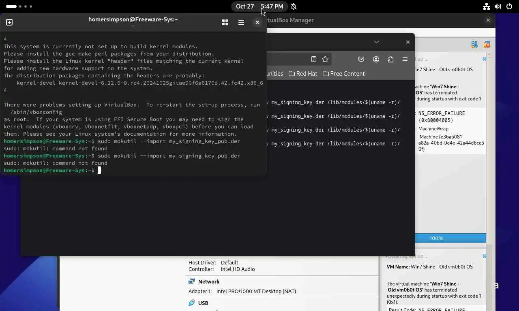This screenshot has height=311, width=519.
Task: Click the terminal title homersimpson@Freeware-Sys
Action: point(133,19)
